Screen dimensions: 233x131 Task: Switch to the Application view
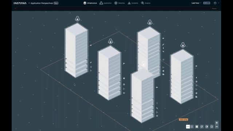tap(106, 3)
